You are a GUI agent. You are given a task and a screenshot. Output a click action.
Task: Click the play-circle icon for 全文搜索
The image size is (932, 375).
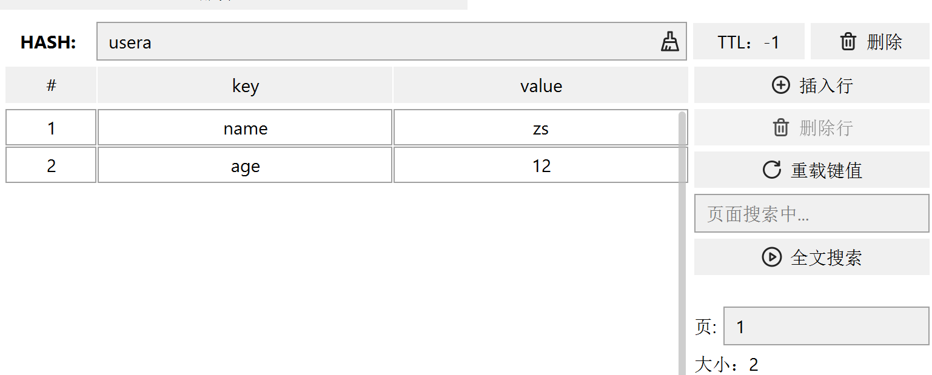click(x=771, y=257)
